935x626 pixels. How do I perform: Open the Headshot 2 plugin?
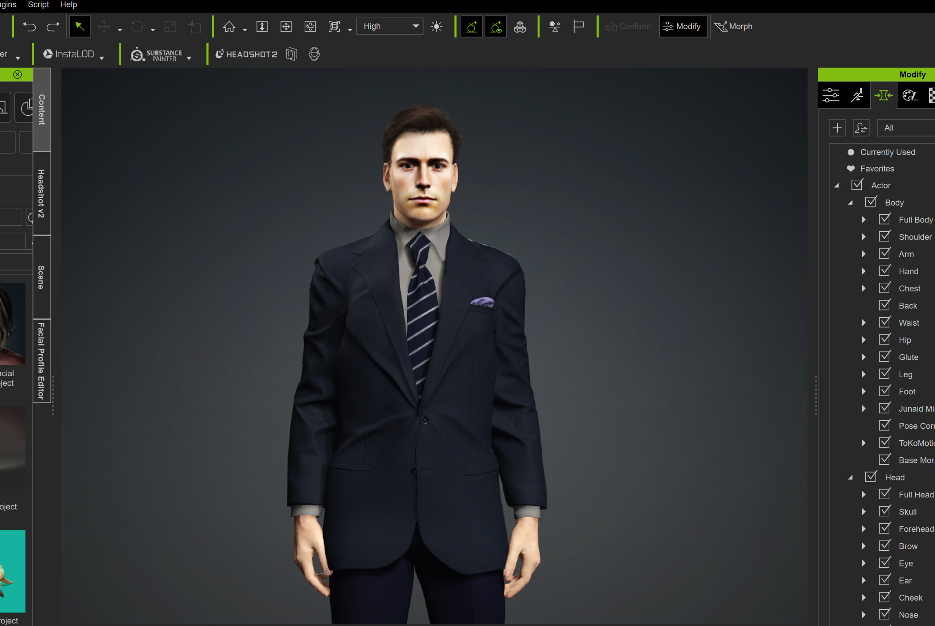(246, 54)
